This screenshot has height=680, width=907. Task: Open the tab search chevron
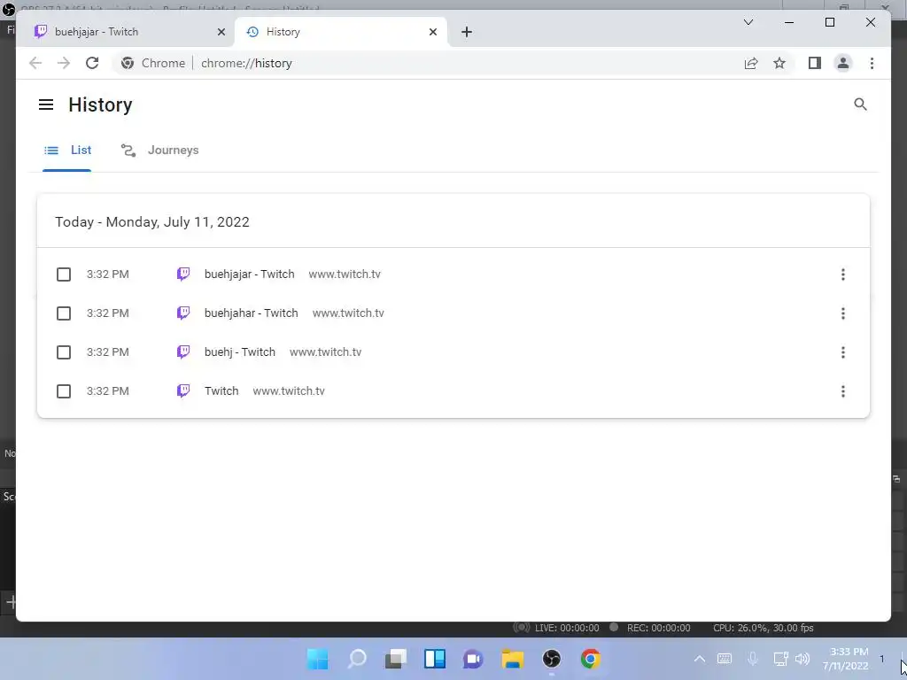pos(748,22)
